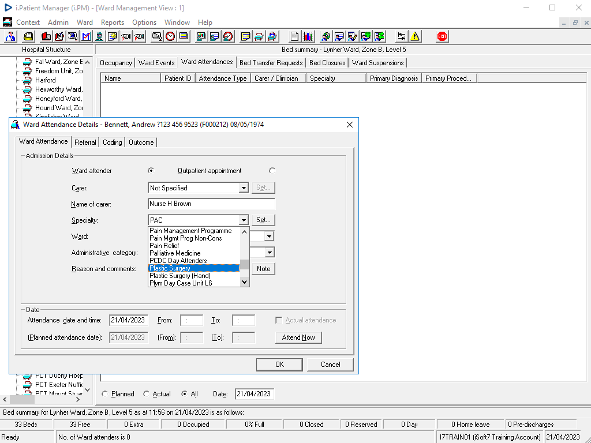The height and width of the screenshot is (443, 591).
Task: Choose Pain Relief from specialty list
Action: pos(194,246)
